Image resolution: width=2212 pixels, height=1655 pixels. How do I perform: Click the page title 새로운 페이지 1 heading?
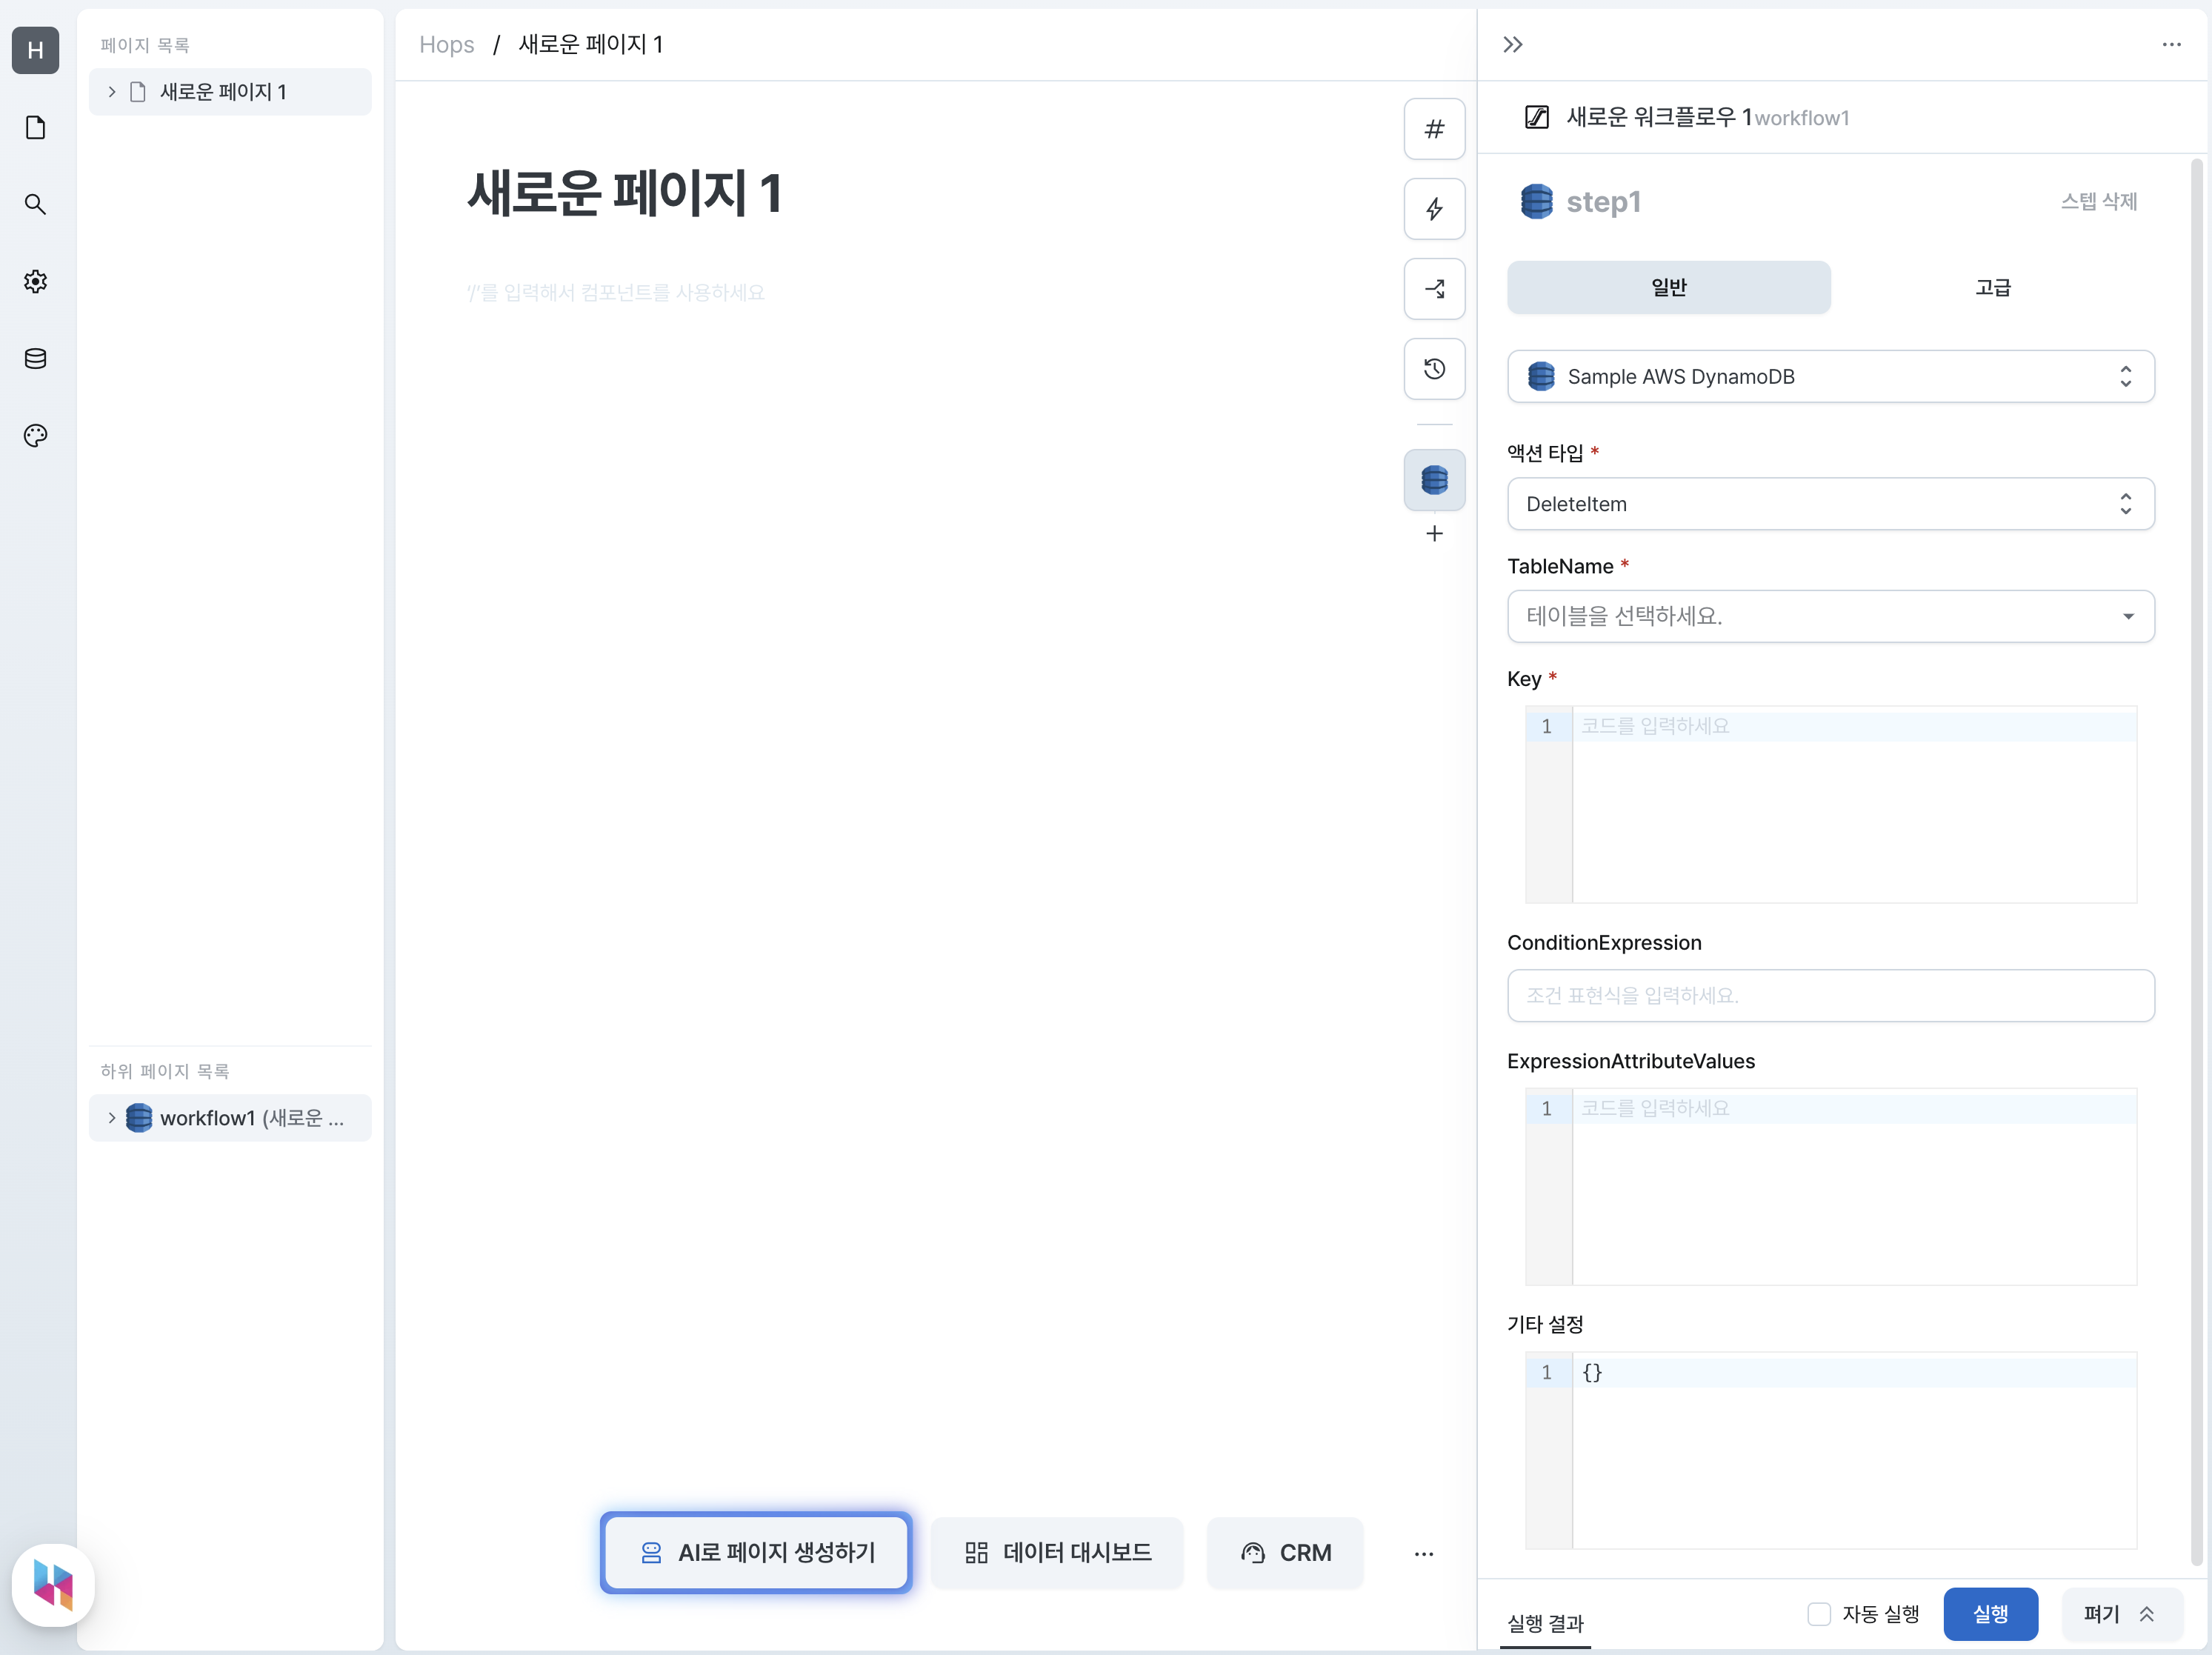tap(624, 193)
